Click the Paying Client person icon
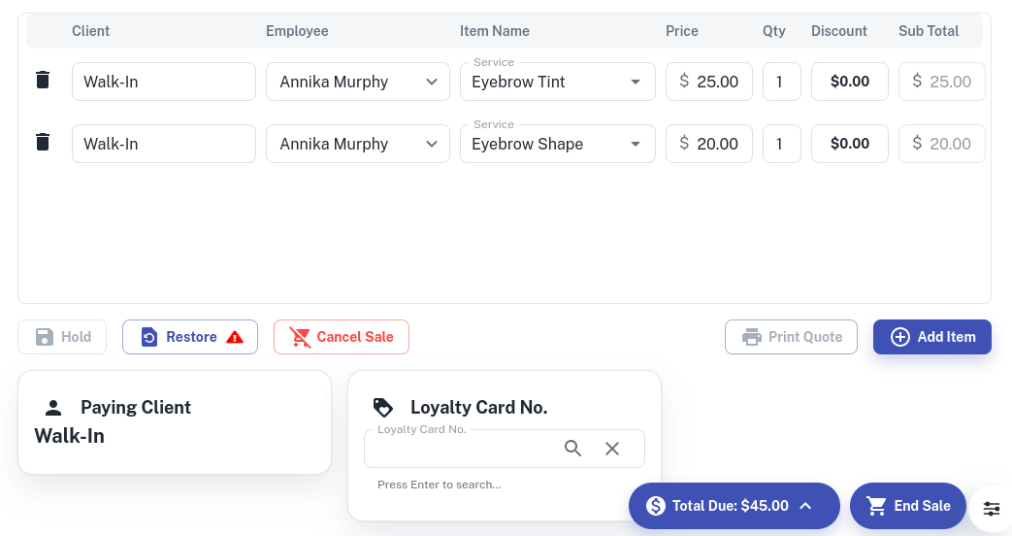This screenshot has height=536, width=1012. point(53,408)
